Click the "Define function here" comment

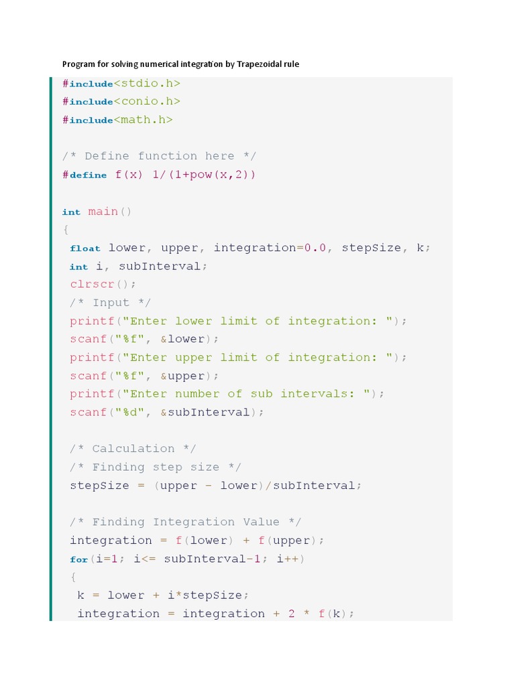pos(159,156)
